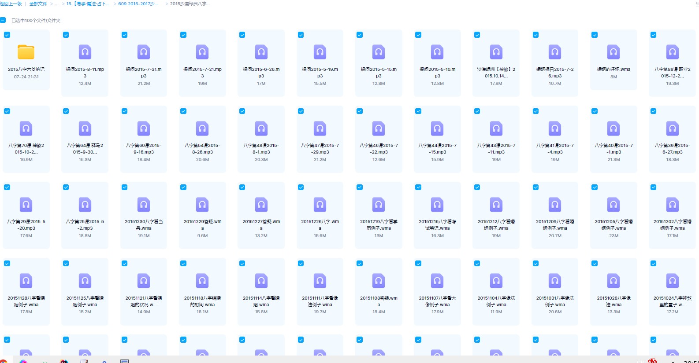Open the 2015八字六爻笔记 folder icon
Viewport: 699px width, 363px height.
(x=26, y=52)
